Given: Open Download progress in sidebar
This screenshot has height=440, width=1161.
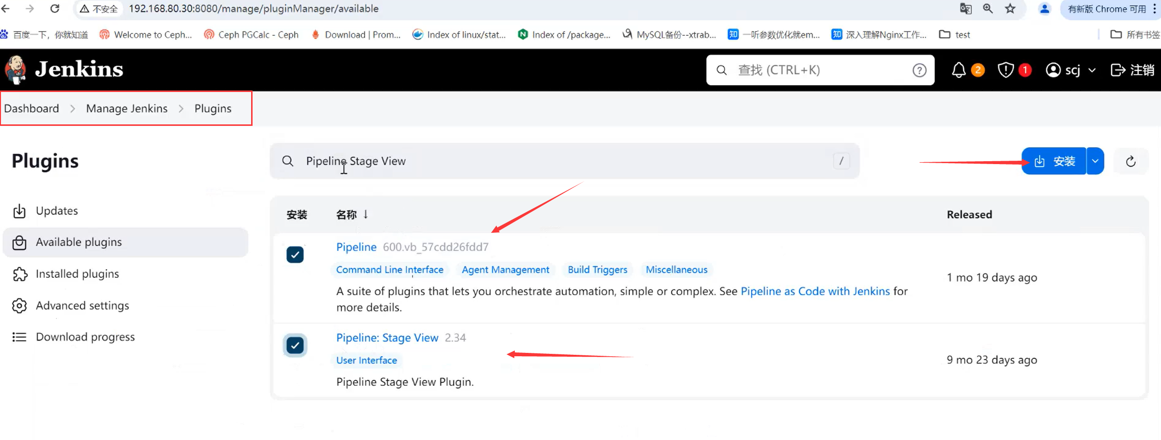Looking at the screenshot, I should 125,337.
